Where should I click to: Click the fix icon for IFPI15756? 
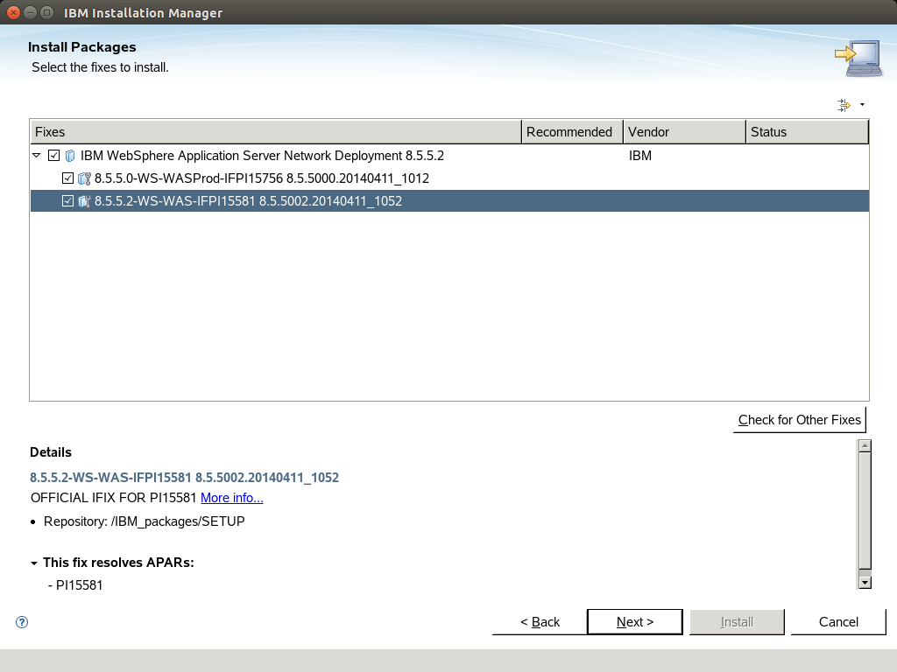[x=84, y=178]
